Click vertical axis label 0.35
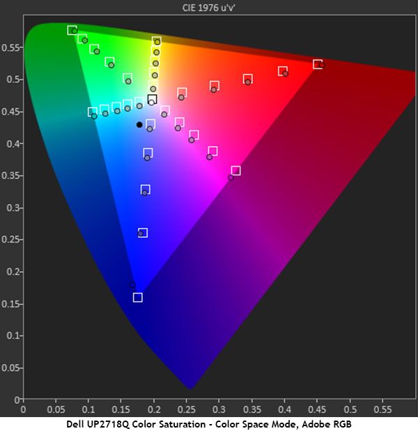The height and width of the screenshot is (431, 418). point(10,175)
